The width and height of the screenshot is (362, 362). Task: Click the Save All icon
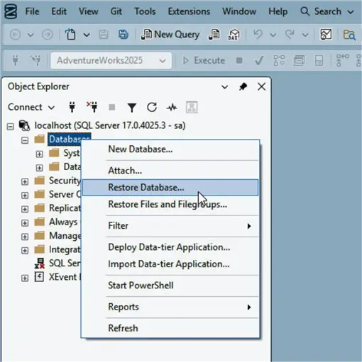123,35
